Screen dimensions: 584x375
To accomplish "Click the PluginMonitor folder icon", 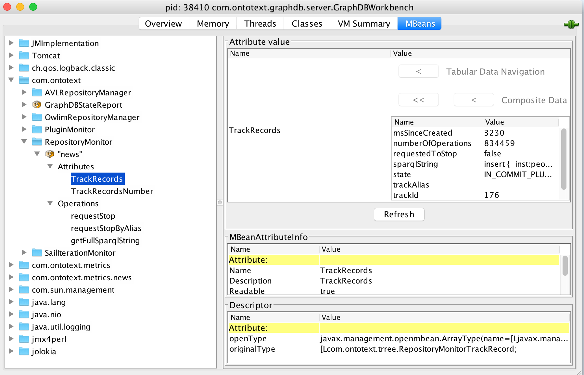I will click(37, 129).
